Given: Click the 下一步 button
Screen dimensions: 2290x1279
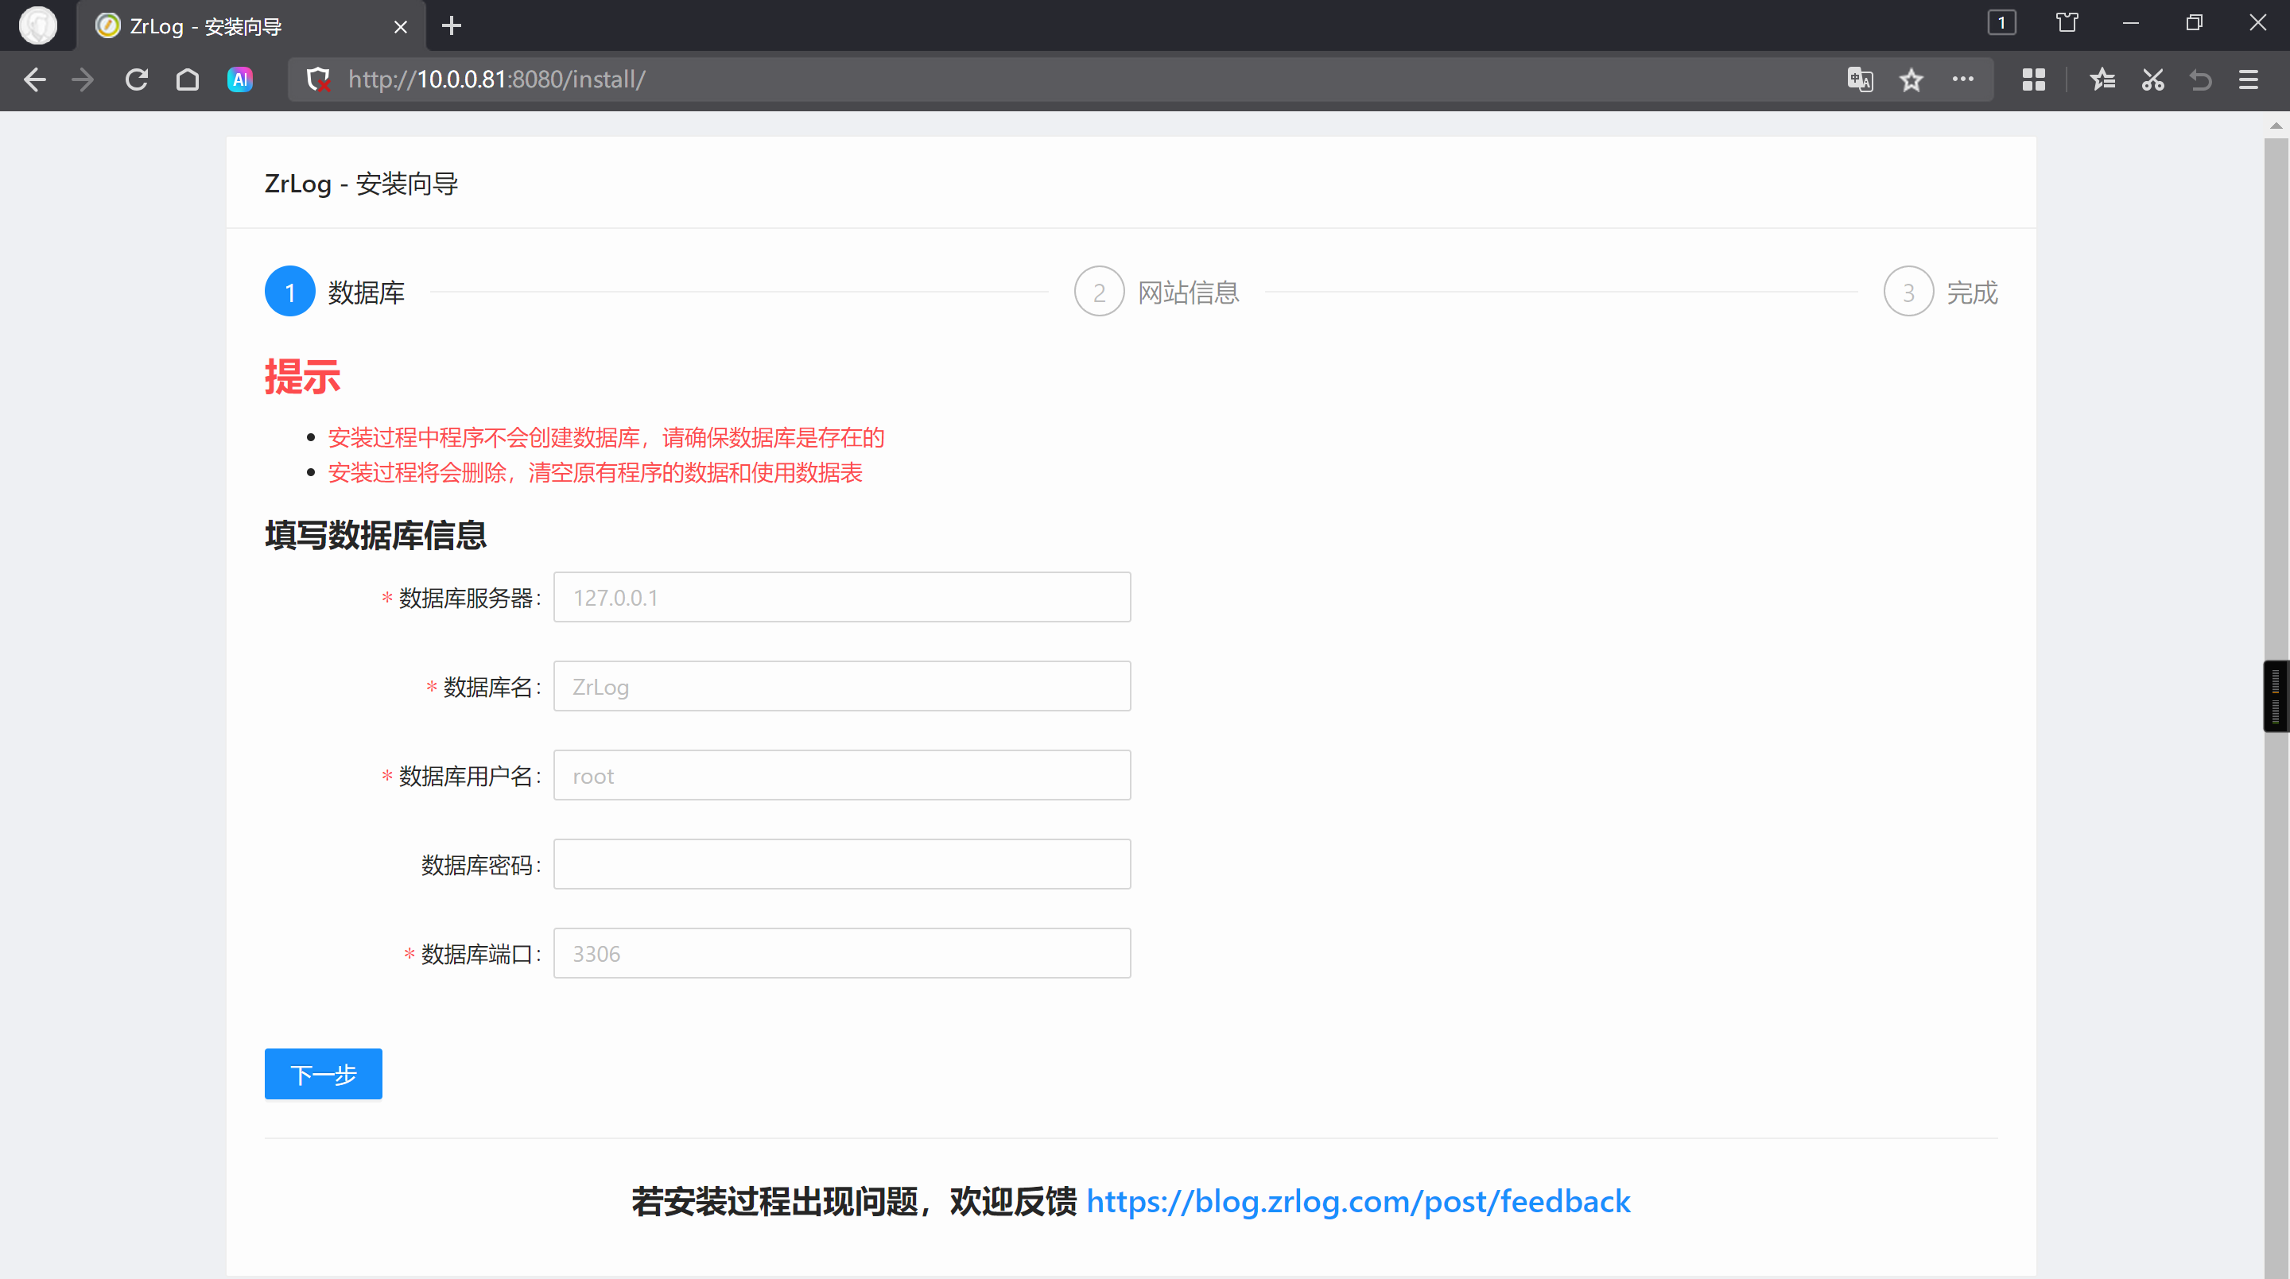Looking at the screenshot, I should [x=323, y=1074].
